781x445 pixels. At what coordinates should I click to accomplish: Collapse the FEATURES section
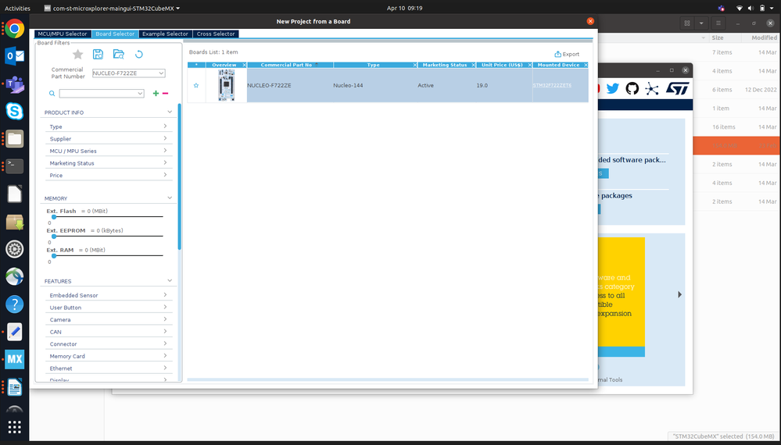[170, 281]
